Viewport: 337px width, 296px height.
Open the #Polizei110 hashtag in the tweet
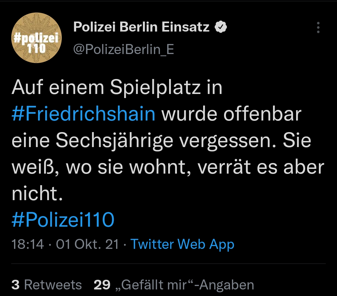point(63,220)
